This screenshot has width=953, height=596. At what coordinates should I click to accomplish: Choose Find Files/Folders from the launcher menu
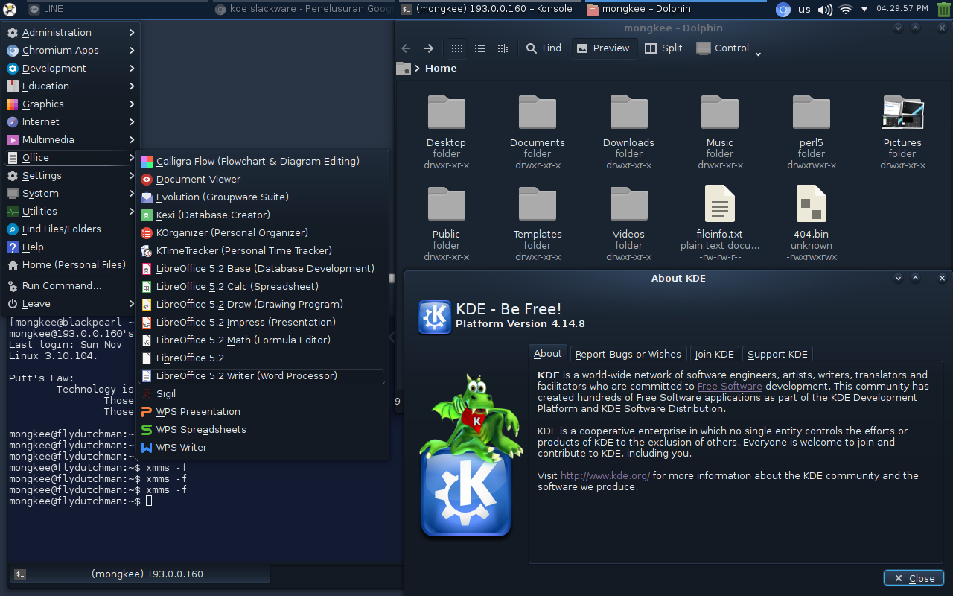point(71,229)
